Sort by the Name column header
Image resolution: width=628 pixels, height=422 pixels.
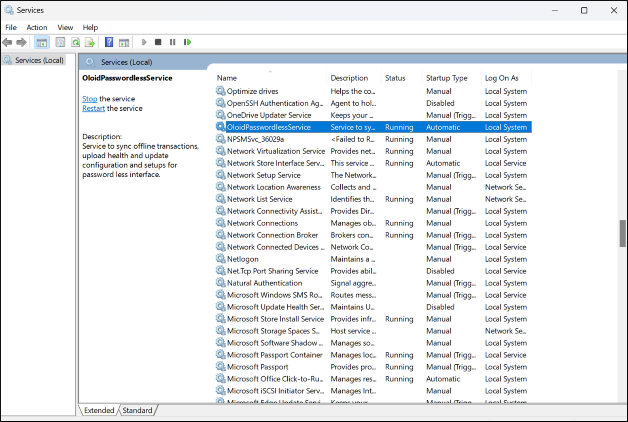(270, 78)
